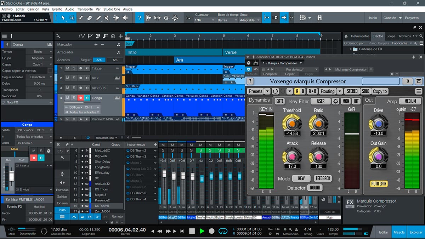This screenshot has width=425, height=239.
Task: Click the question mark help icon in toolbar
Action: [x=140, y=18]
